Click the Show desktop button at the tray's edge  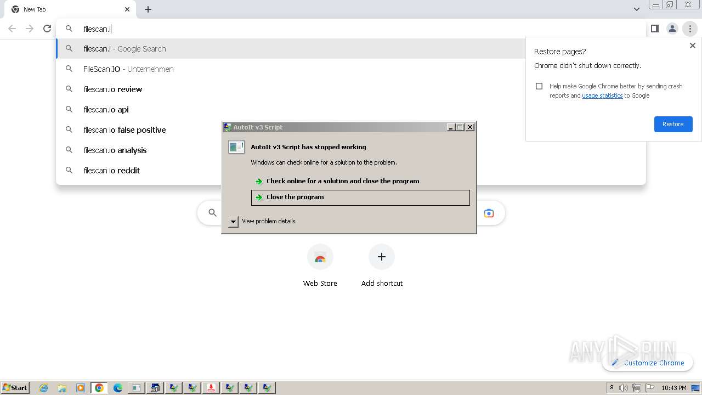(696, 388)
